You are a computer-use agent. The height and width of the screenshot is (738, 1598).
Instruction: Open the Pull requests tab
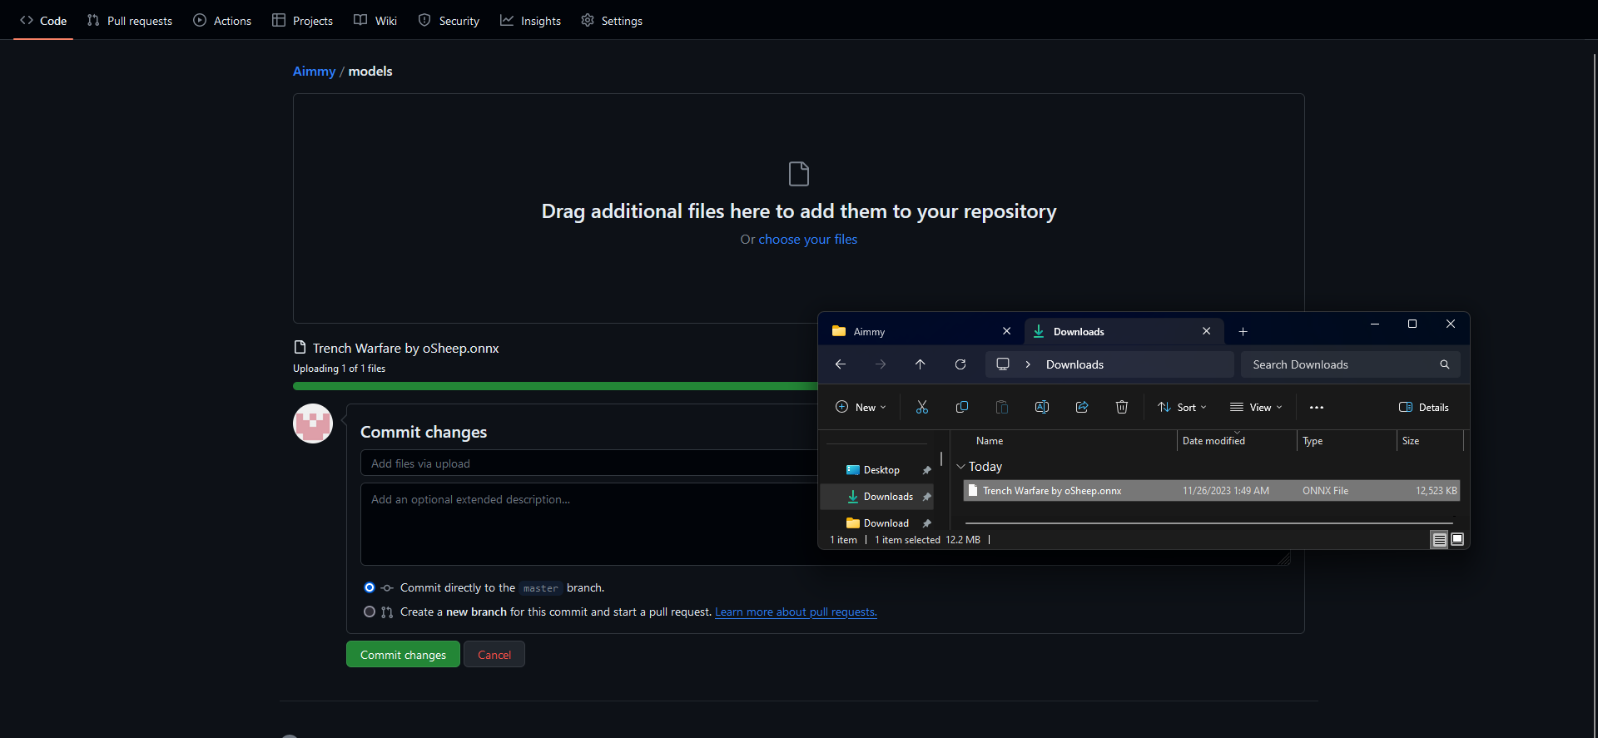[130, 20]
